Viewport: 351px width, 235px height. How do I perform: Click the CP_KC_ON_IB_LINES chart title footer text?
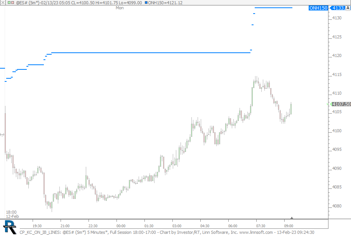[x=167, y=232]
